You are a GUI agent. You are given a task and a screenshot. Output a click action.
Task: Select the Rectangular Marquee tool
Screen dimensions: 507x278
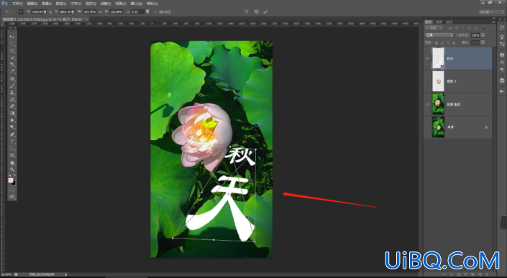[x=12, y=44]
